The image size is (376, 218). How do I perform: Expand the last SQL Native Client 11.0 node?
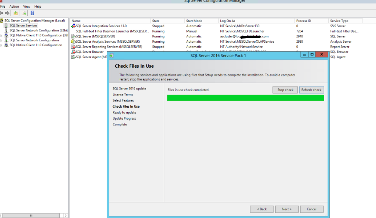[1, 45]
